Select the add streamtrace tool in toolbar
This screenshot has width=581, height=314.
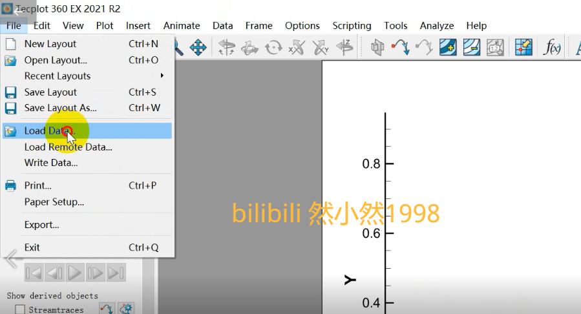[401, 48]
